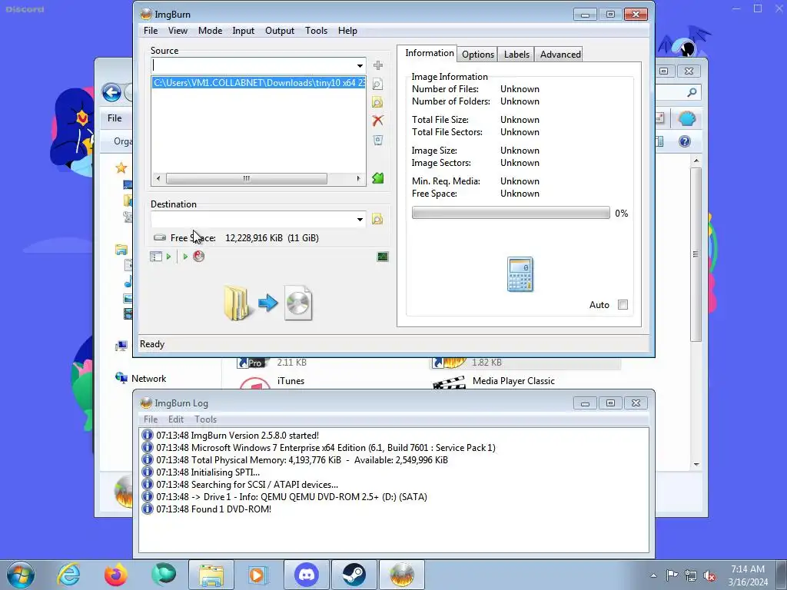Open the Input menu
787x590 pixels.
point(244,31)
